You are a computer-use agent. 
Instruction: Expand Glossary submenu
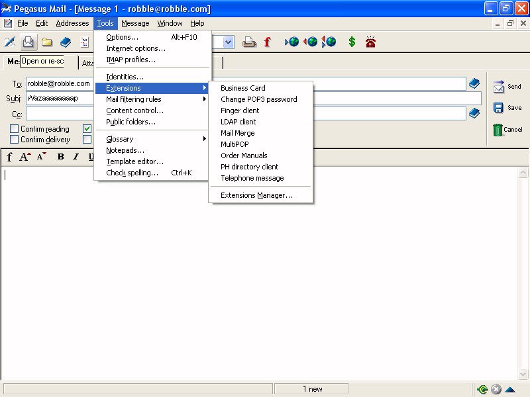coord(152,139)
